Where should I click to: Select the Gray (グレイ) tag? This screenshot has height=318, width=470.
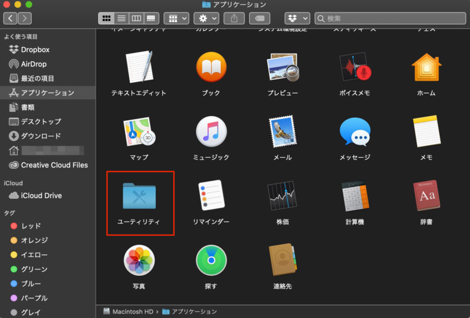pos(48,312)
